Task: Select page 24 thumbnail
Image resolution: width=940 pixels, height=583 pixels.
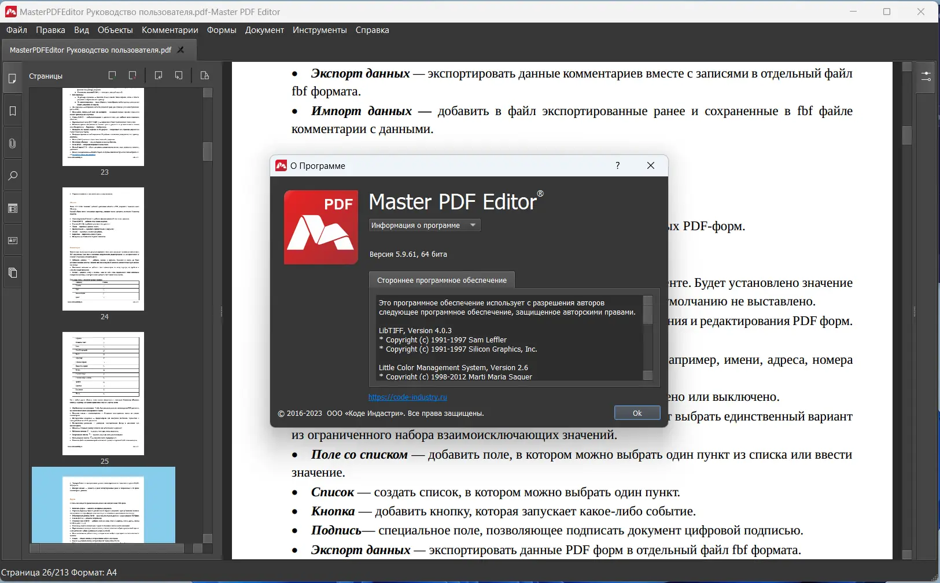Action: [x=103, y=249]
